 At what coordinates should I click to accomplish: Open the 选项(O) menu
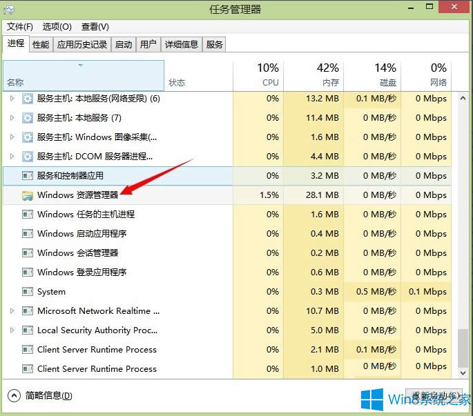pyautogui.click(x=57, y=27)
